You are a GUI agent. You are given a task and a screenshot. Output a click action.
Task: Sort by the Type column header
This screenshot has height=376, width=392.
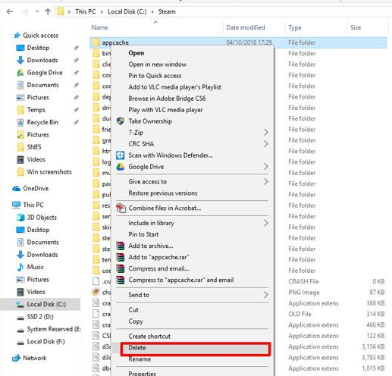point(295,28)
